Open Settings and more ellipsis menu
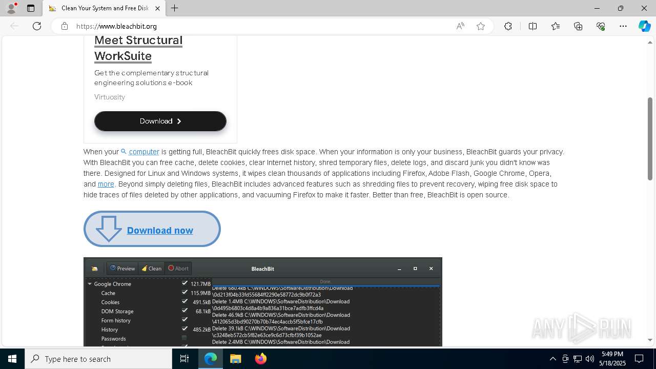Image resolution: width=656 pixels, height=369 pixels. click(623, 26)
